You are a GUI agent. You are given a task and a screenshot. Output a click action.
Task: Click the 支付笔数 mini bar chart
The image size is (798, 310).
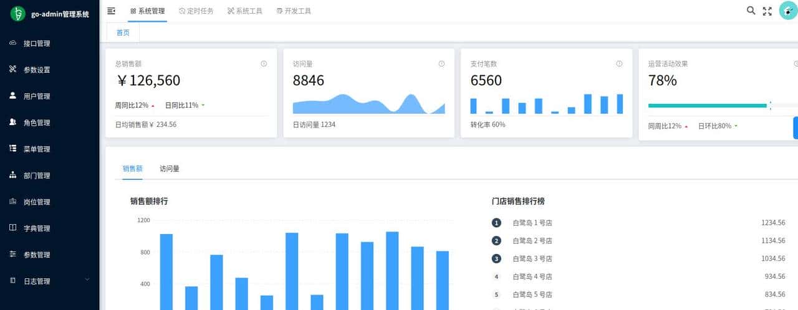pos(547,103)
